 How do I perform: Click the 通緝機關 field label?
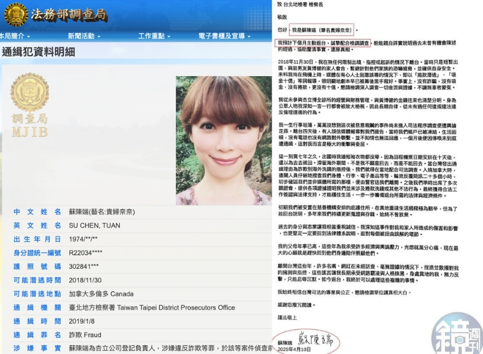tap(37, 307)
